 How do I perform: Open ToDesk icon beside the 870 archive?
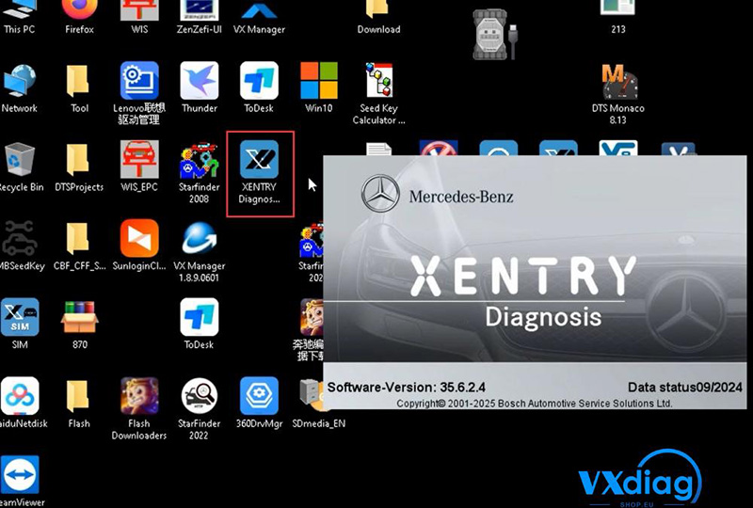point(200,324)
